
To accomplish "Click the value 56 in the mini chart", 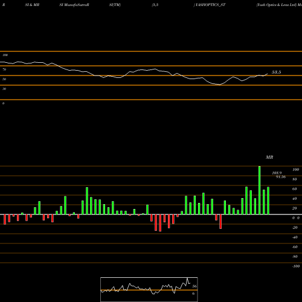I will 194,286.
